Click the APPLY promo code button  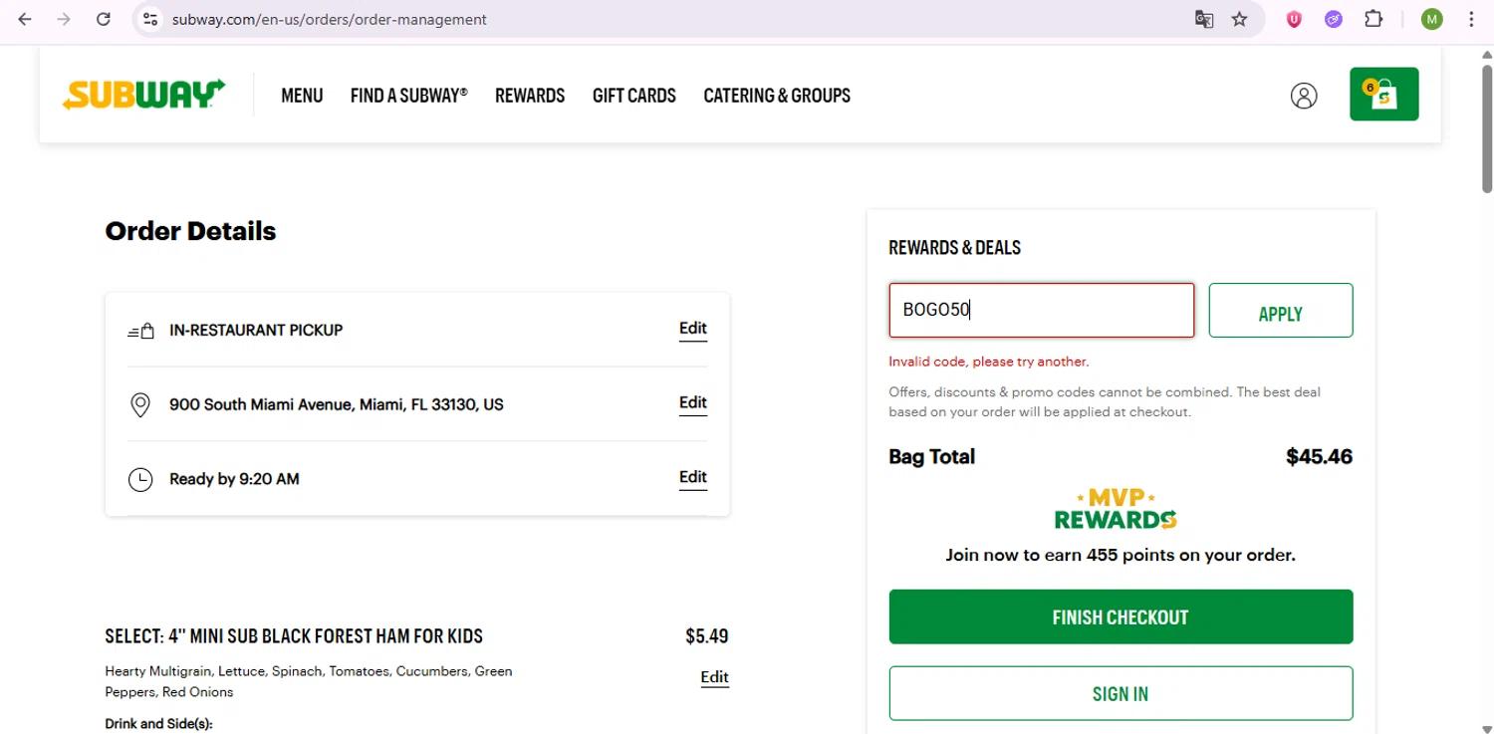pyautogui.click(x=1281, y=311)
